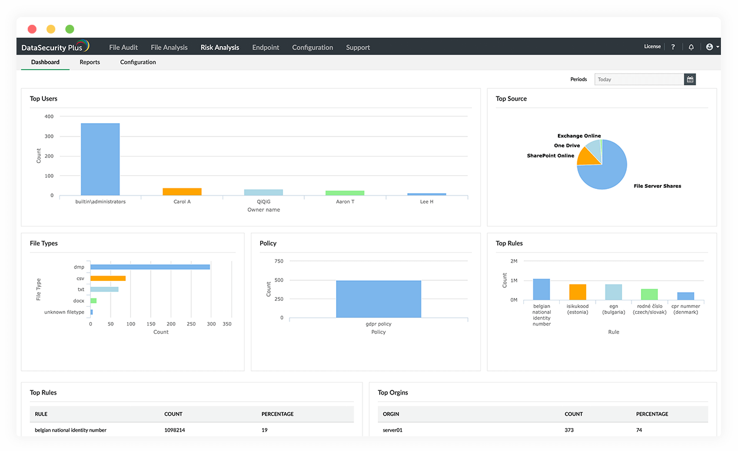Open the Support section

pos(358,47)
